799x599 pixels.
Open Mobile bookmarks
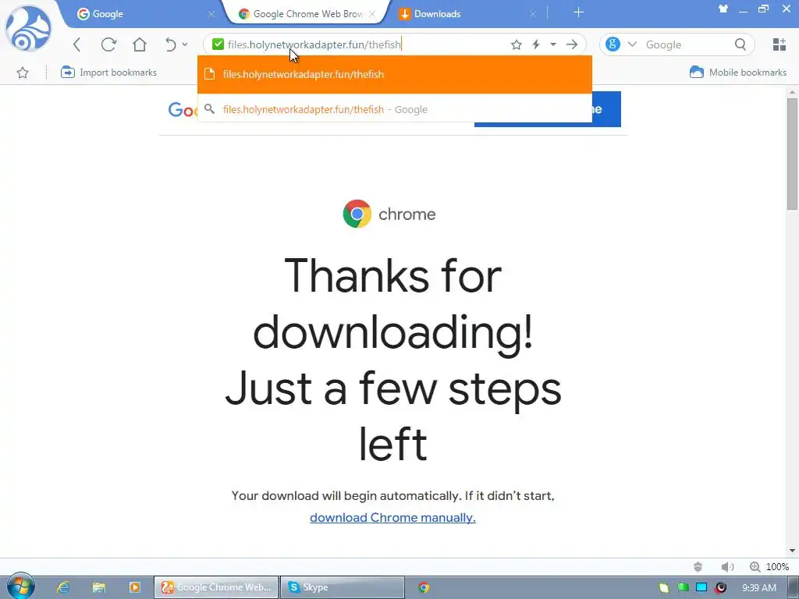pyautogui.click(x=737, y=73)
